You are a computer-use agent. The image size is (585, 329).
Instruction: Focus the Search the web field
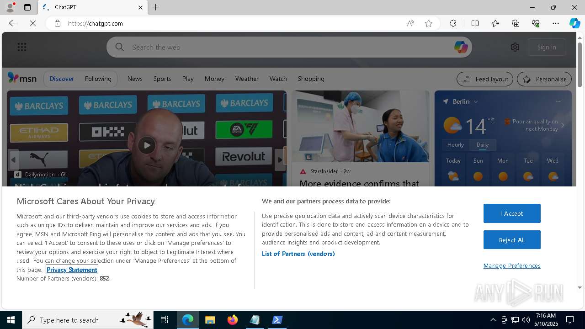[289, 47]
